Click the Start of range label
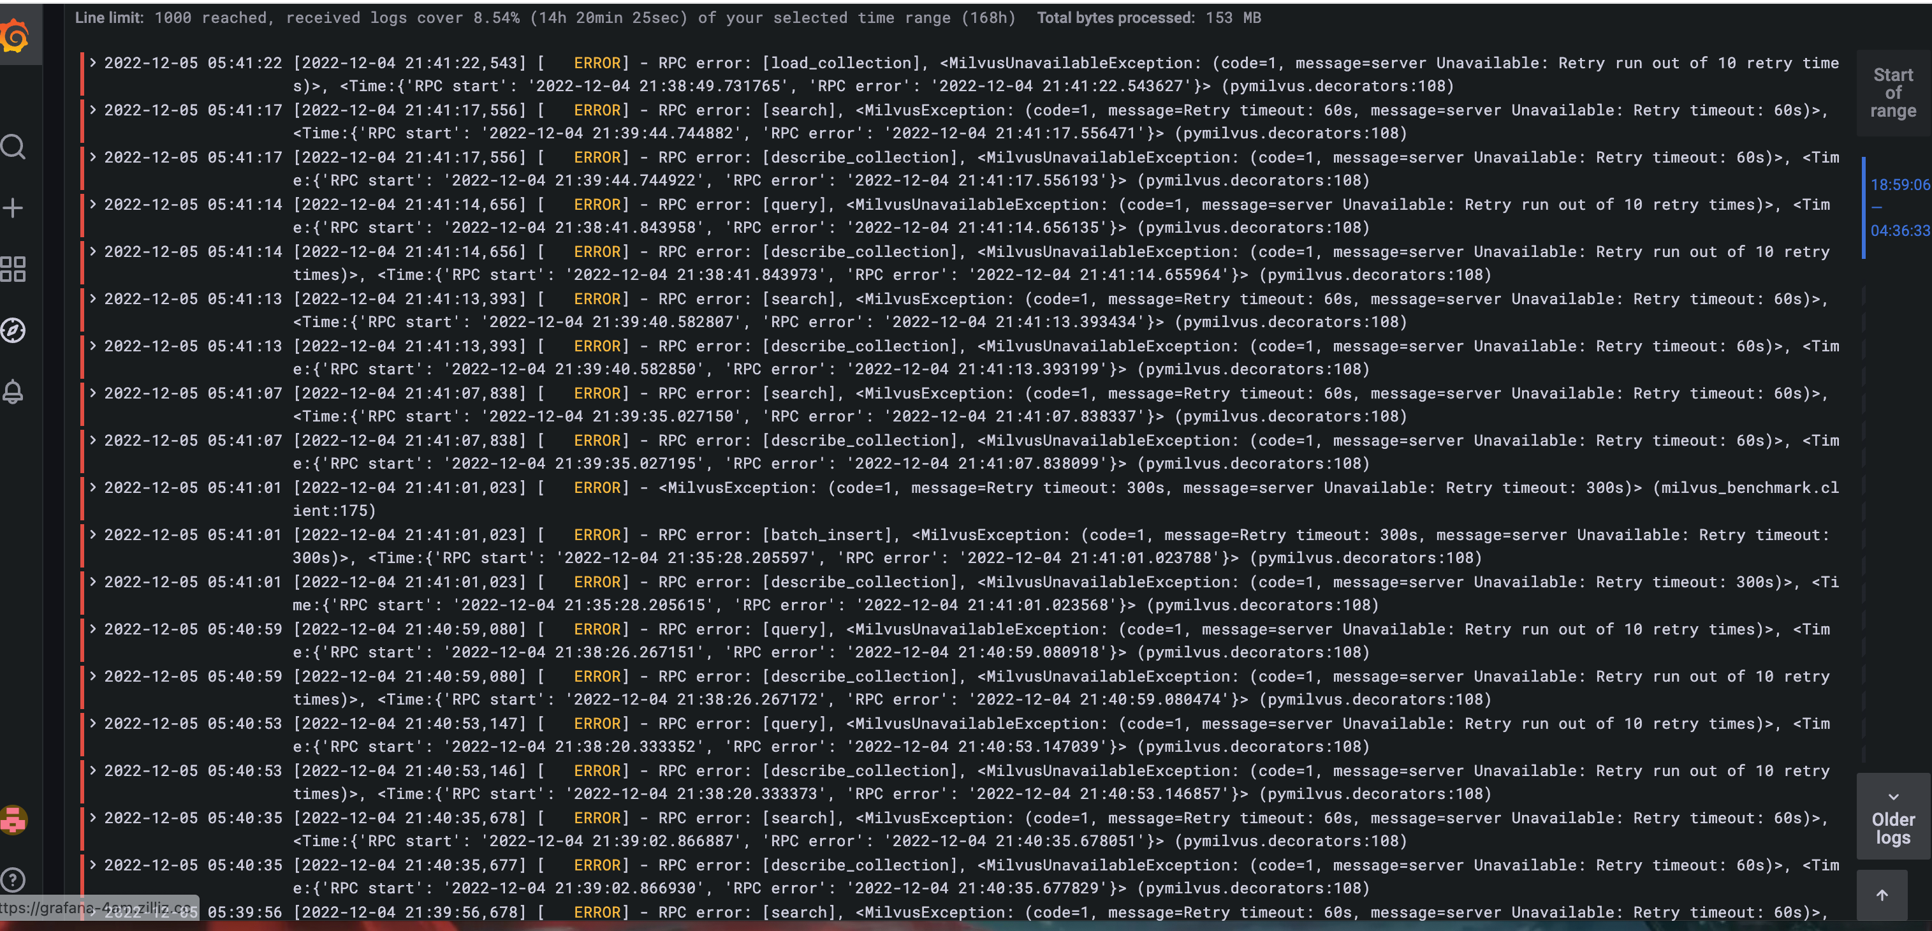The image size is (1932, 931). click(1893, 93)
